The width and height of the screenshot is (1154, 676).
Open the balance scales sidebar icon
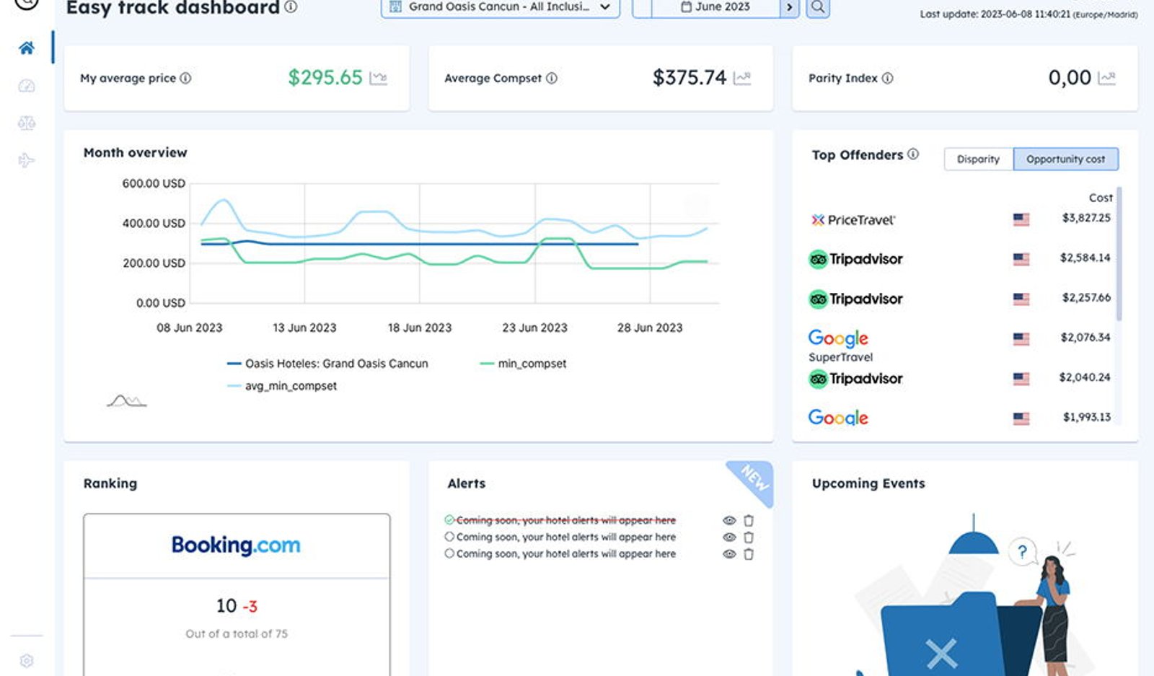pos(27,123)
